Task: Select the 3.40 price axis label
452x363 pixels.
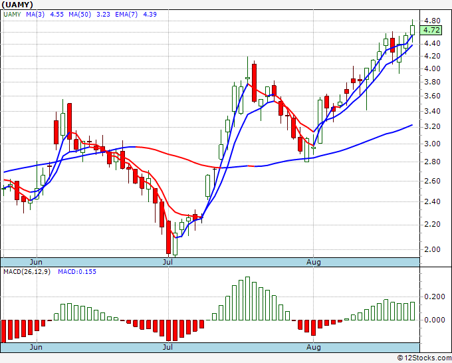Action: [432, 111]
